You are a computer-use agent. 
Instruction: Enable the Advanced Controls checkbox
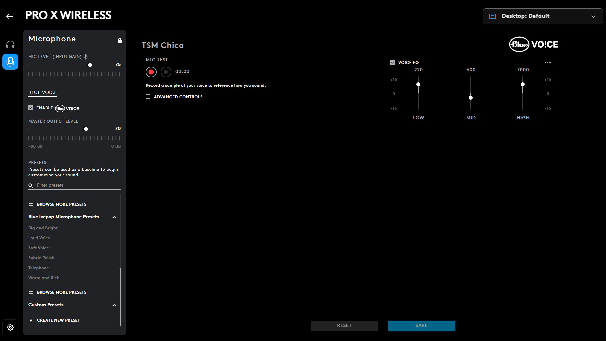148,97
